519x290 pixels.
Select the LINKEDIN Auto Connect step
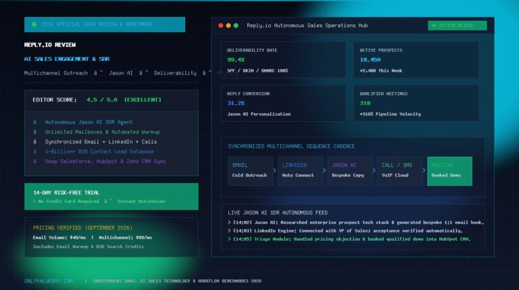coord(300,171)
